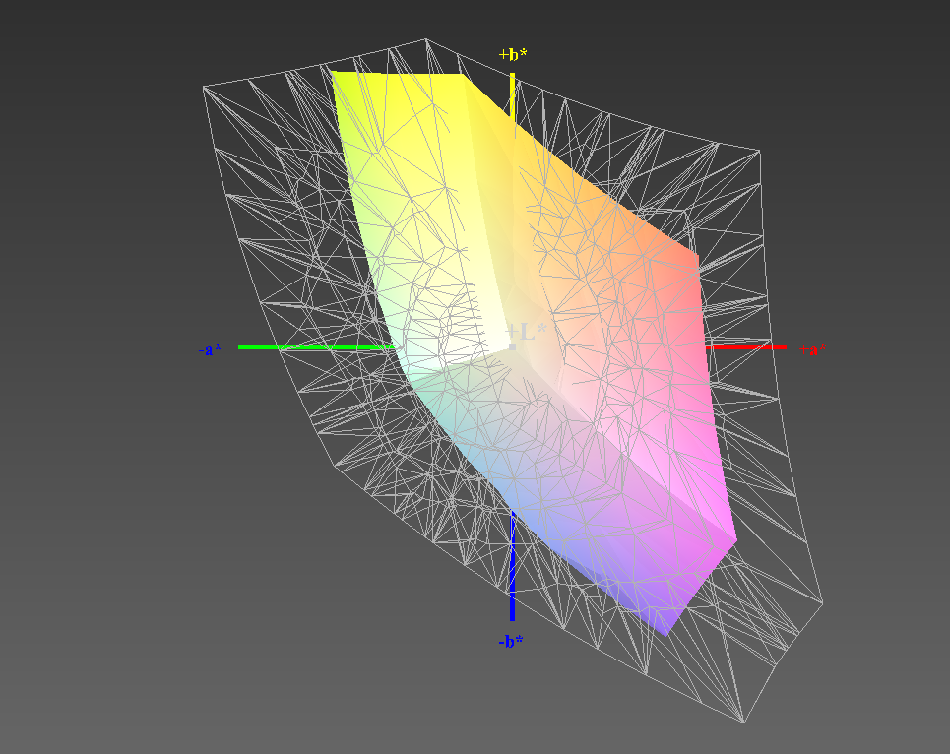
Task: Select the red +a* axis line
Action: (746, 347)
